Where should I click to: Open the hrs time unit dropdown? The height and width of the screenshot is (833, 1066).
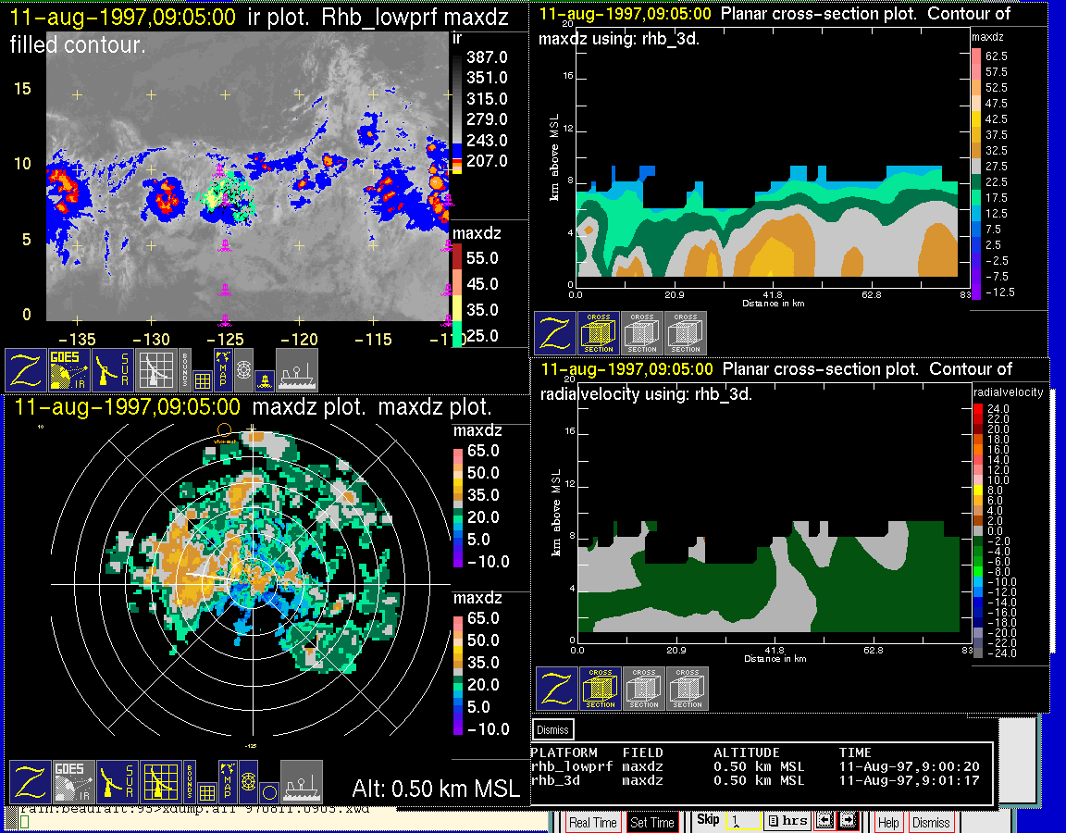(787, 821)
